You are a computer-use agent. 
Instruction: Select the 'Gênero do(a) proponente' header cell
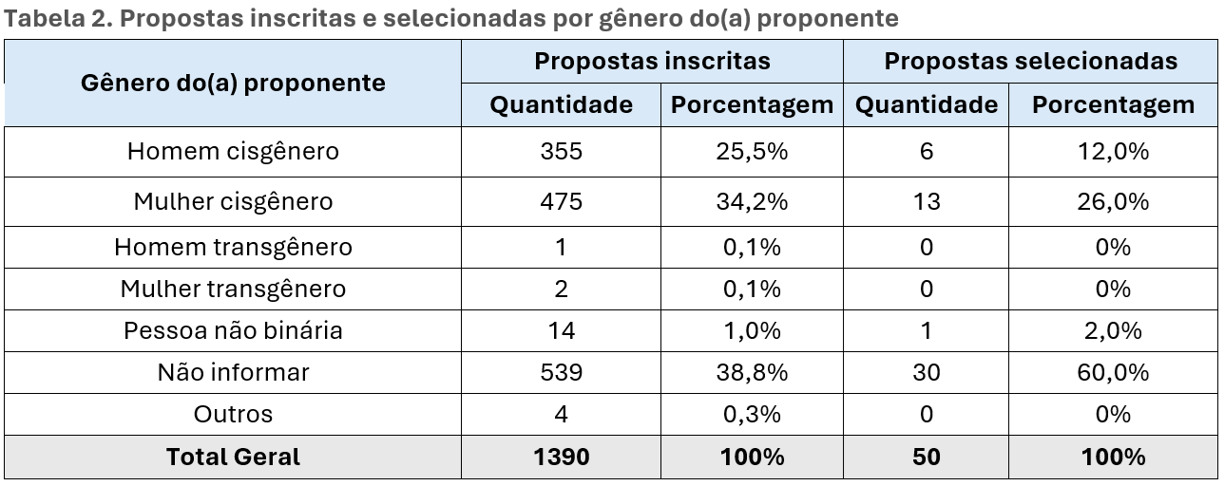(233, 83)
